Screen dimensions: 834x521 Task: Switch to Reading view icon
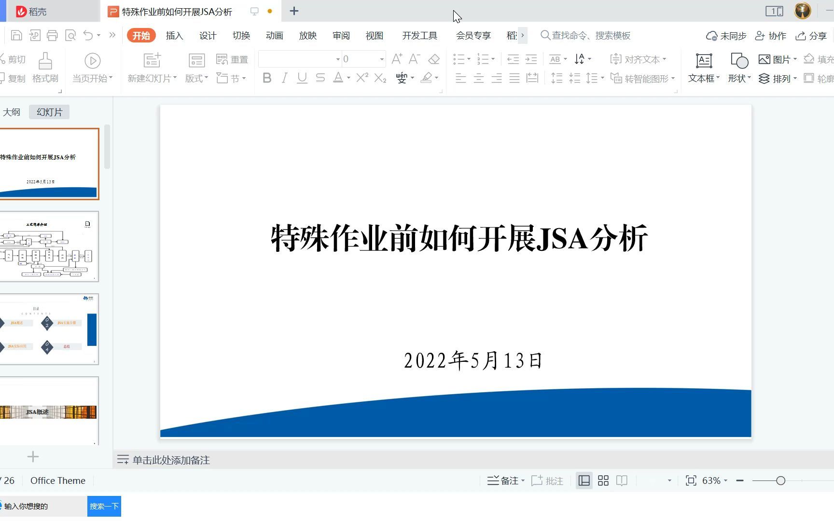click(622, 480)
